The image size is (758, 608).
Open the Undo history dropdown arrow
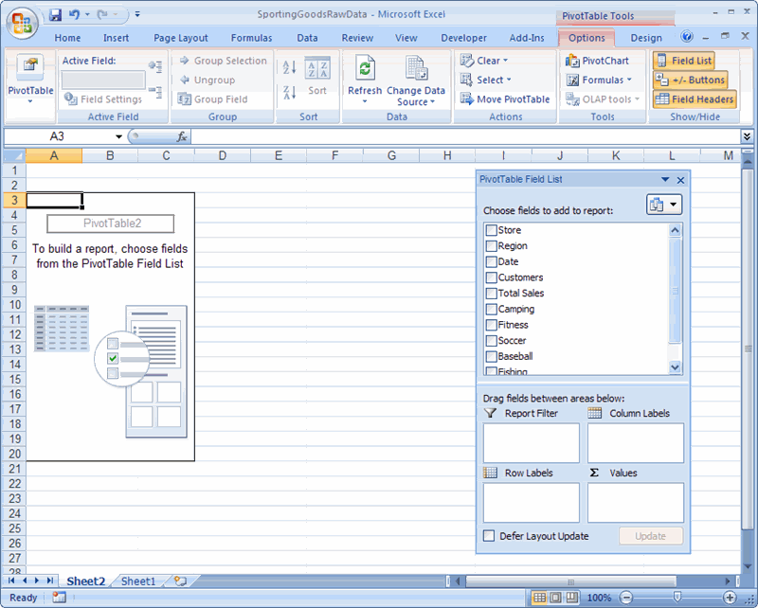pos(87,14)
